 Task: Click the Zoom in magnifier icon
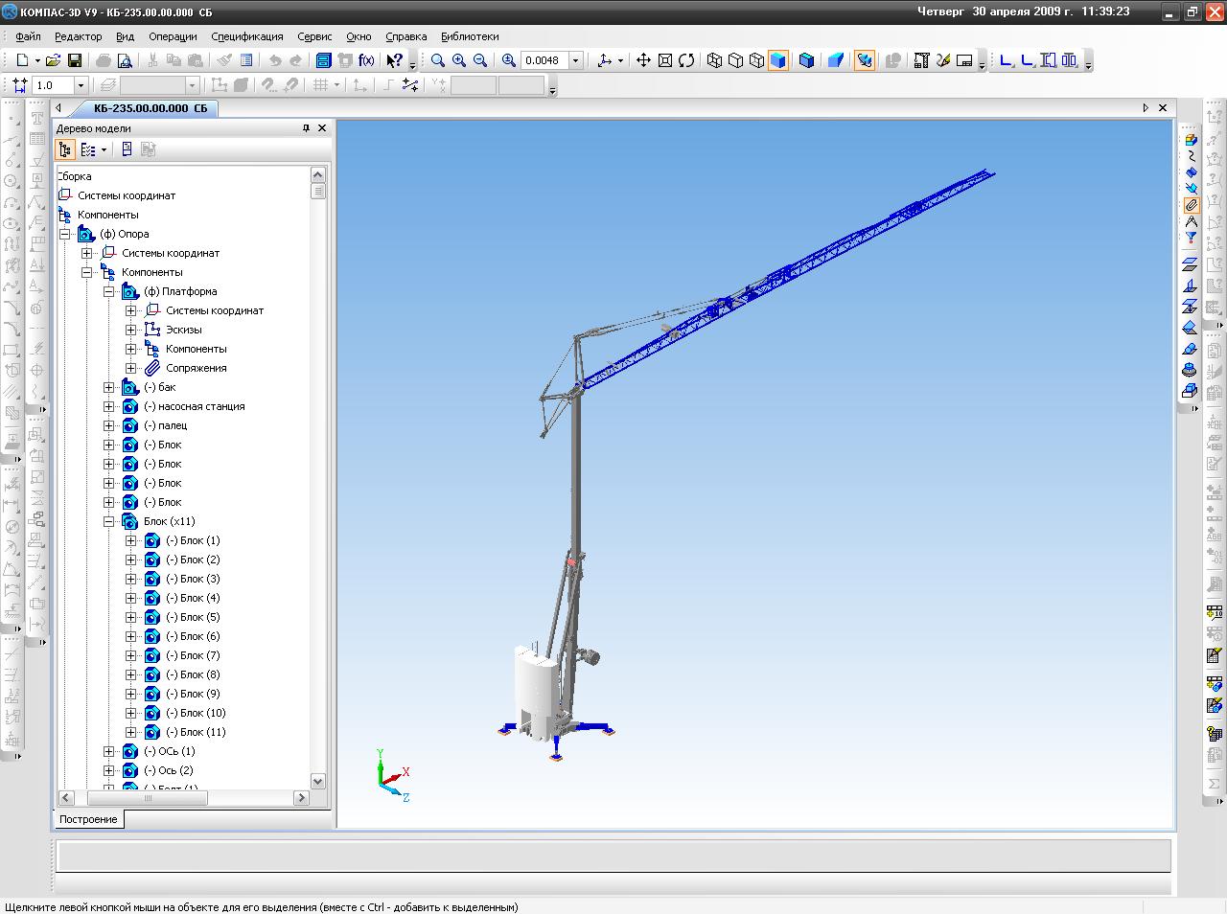459,60
